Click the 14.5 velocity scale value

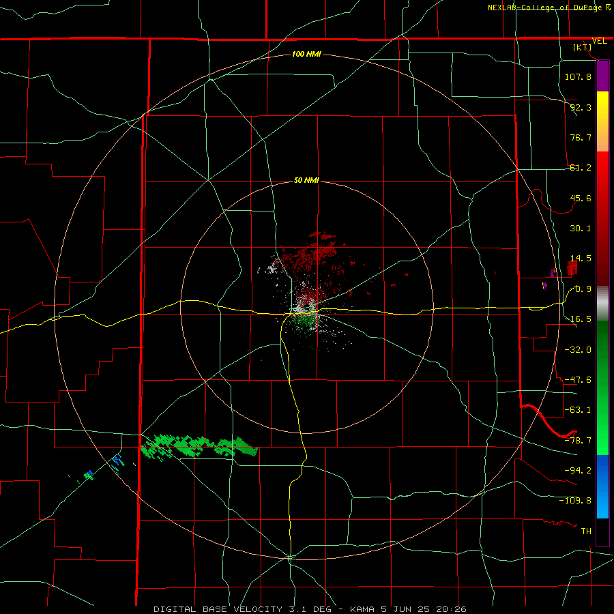581,259
